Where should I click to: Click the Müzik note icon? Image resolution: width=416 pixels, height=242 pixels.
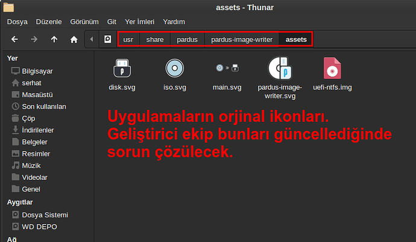pyautogui.click(x=16, y=165)
